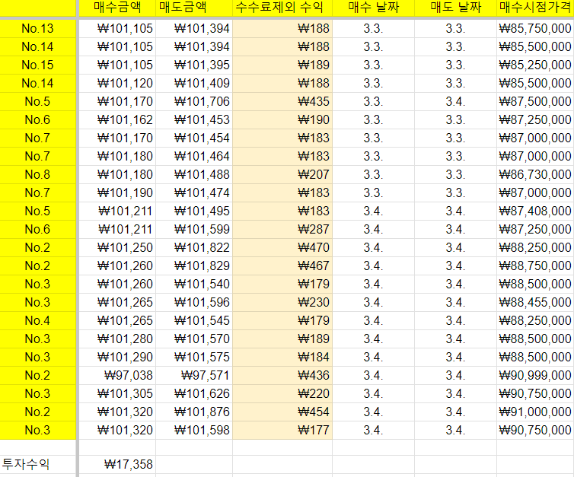Select the ₩101,495 cell
Viewport: 574px width, 477px height.
coord(194,211)
